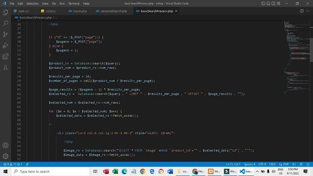Switch to the XAMPP taskbar window

coord(214,172)
